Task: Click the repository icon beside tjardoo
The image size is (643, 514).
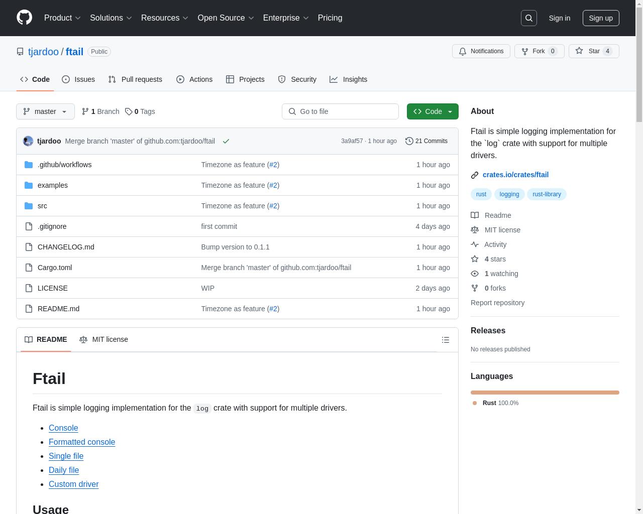Action: [x=20, y=52]
